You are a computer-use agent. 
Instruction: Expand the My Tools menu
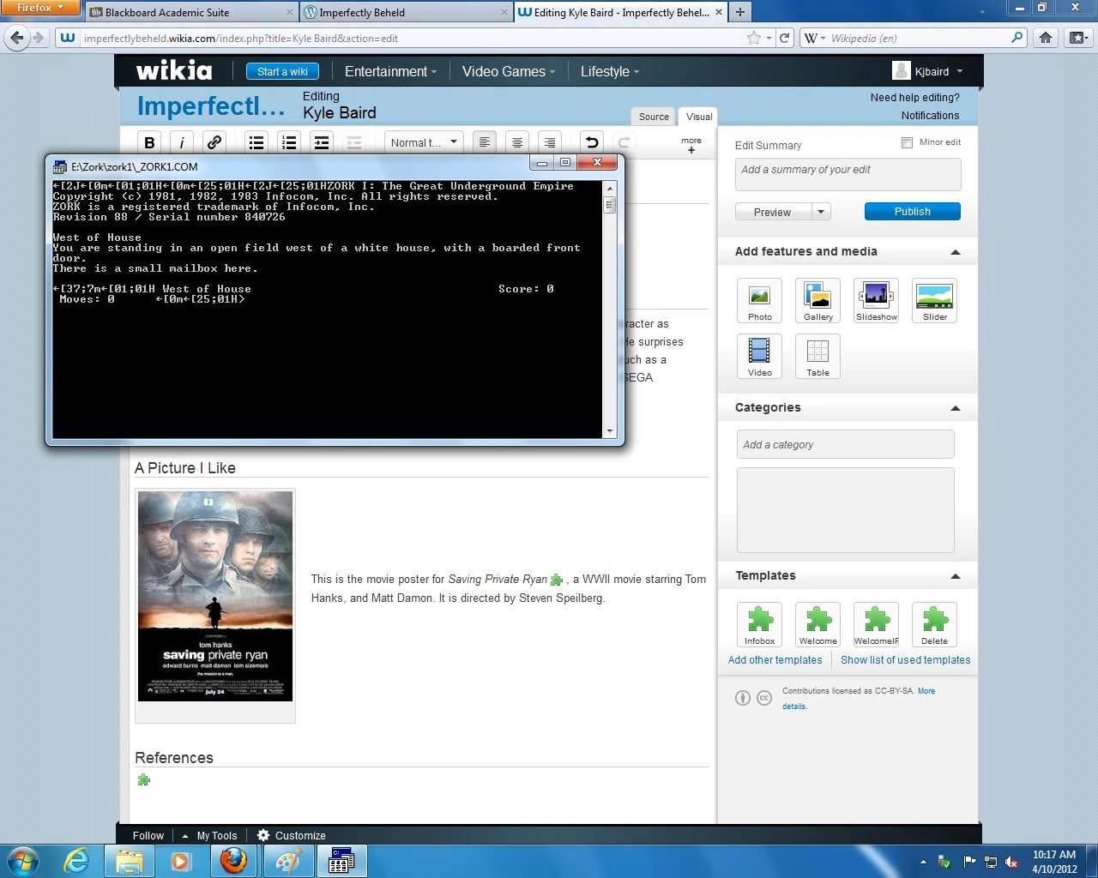[210, 836]
